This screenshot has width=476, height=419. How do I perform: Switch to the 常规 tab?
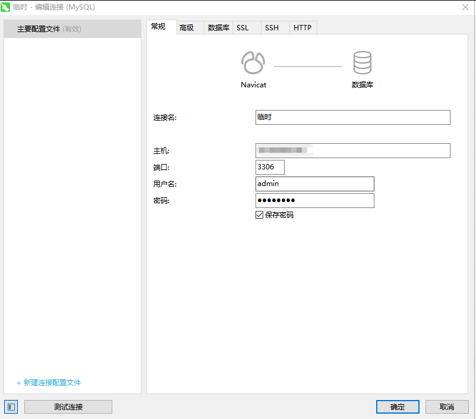coord(162,27)
